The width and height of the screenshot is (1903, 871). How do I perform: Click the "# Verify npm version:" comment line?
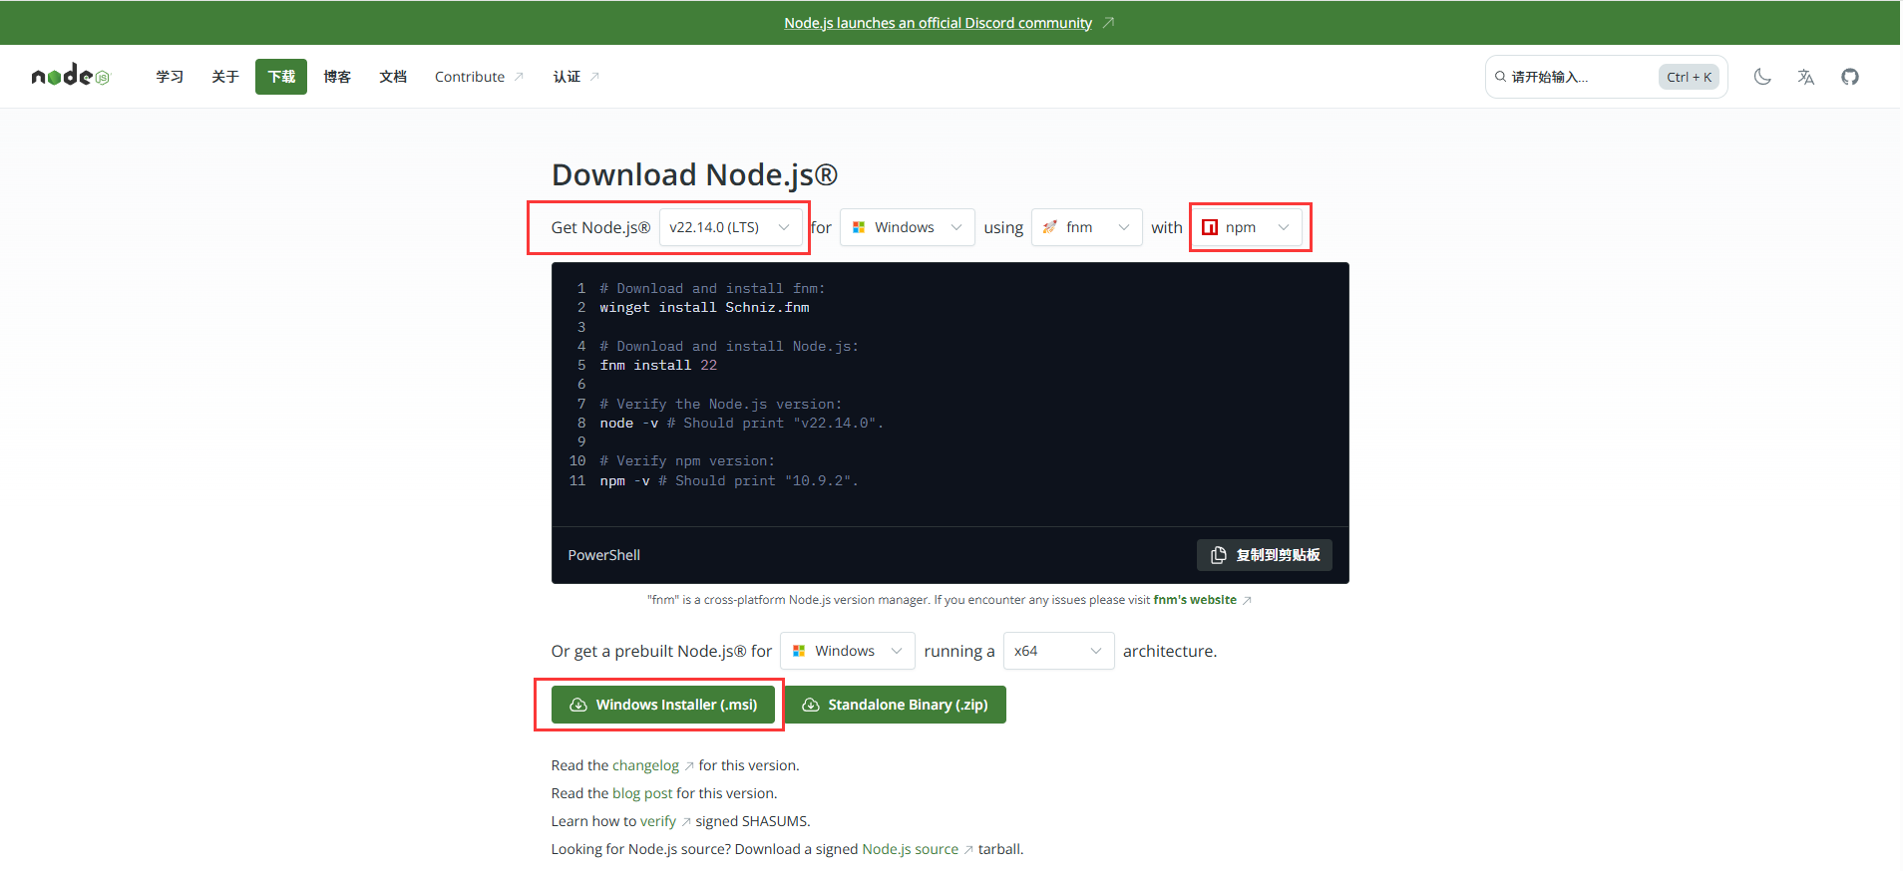(687, 461)
